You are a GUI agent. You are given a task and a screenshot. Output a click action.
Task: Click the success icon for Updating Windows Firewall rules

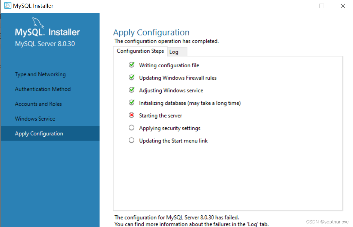pos(131,77)
